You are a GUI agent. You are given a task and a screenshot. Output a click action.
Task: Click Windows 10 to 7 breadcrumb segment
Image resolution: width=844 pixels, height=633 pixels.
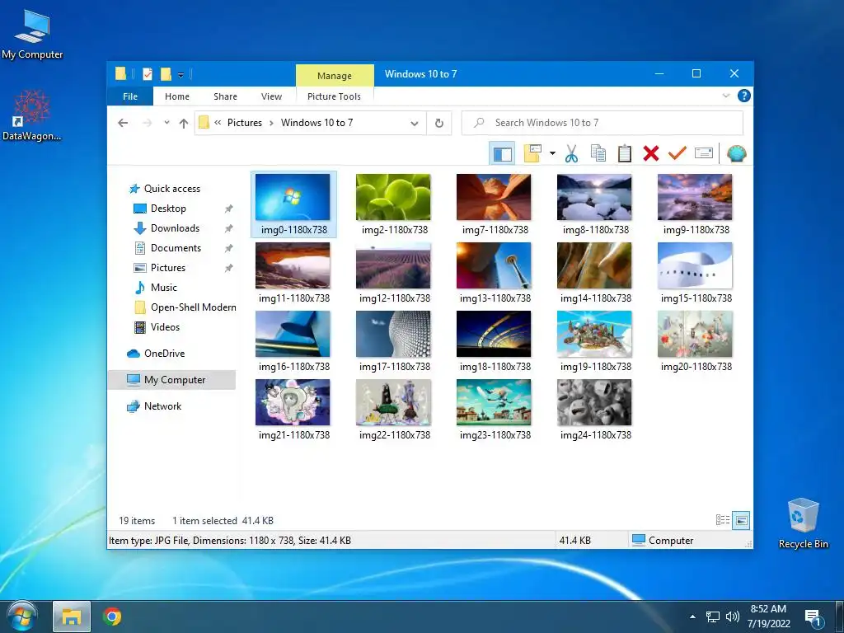(x=316, y=123)
